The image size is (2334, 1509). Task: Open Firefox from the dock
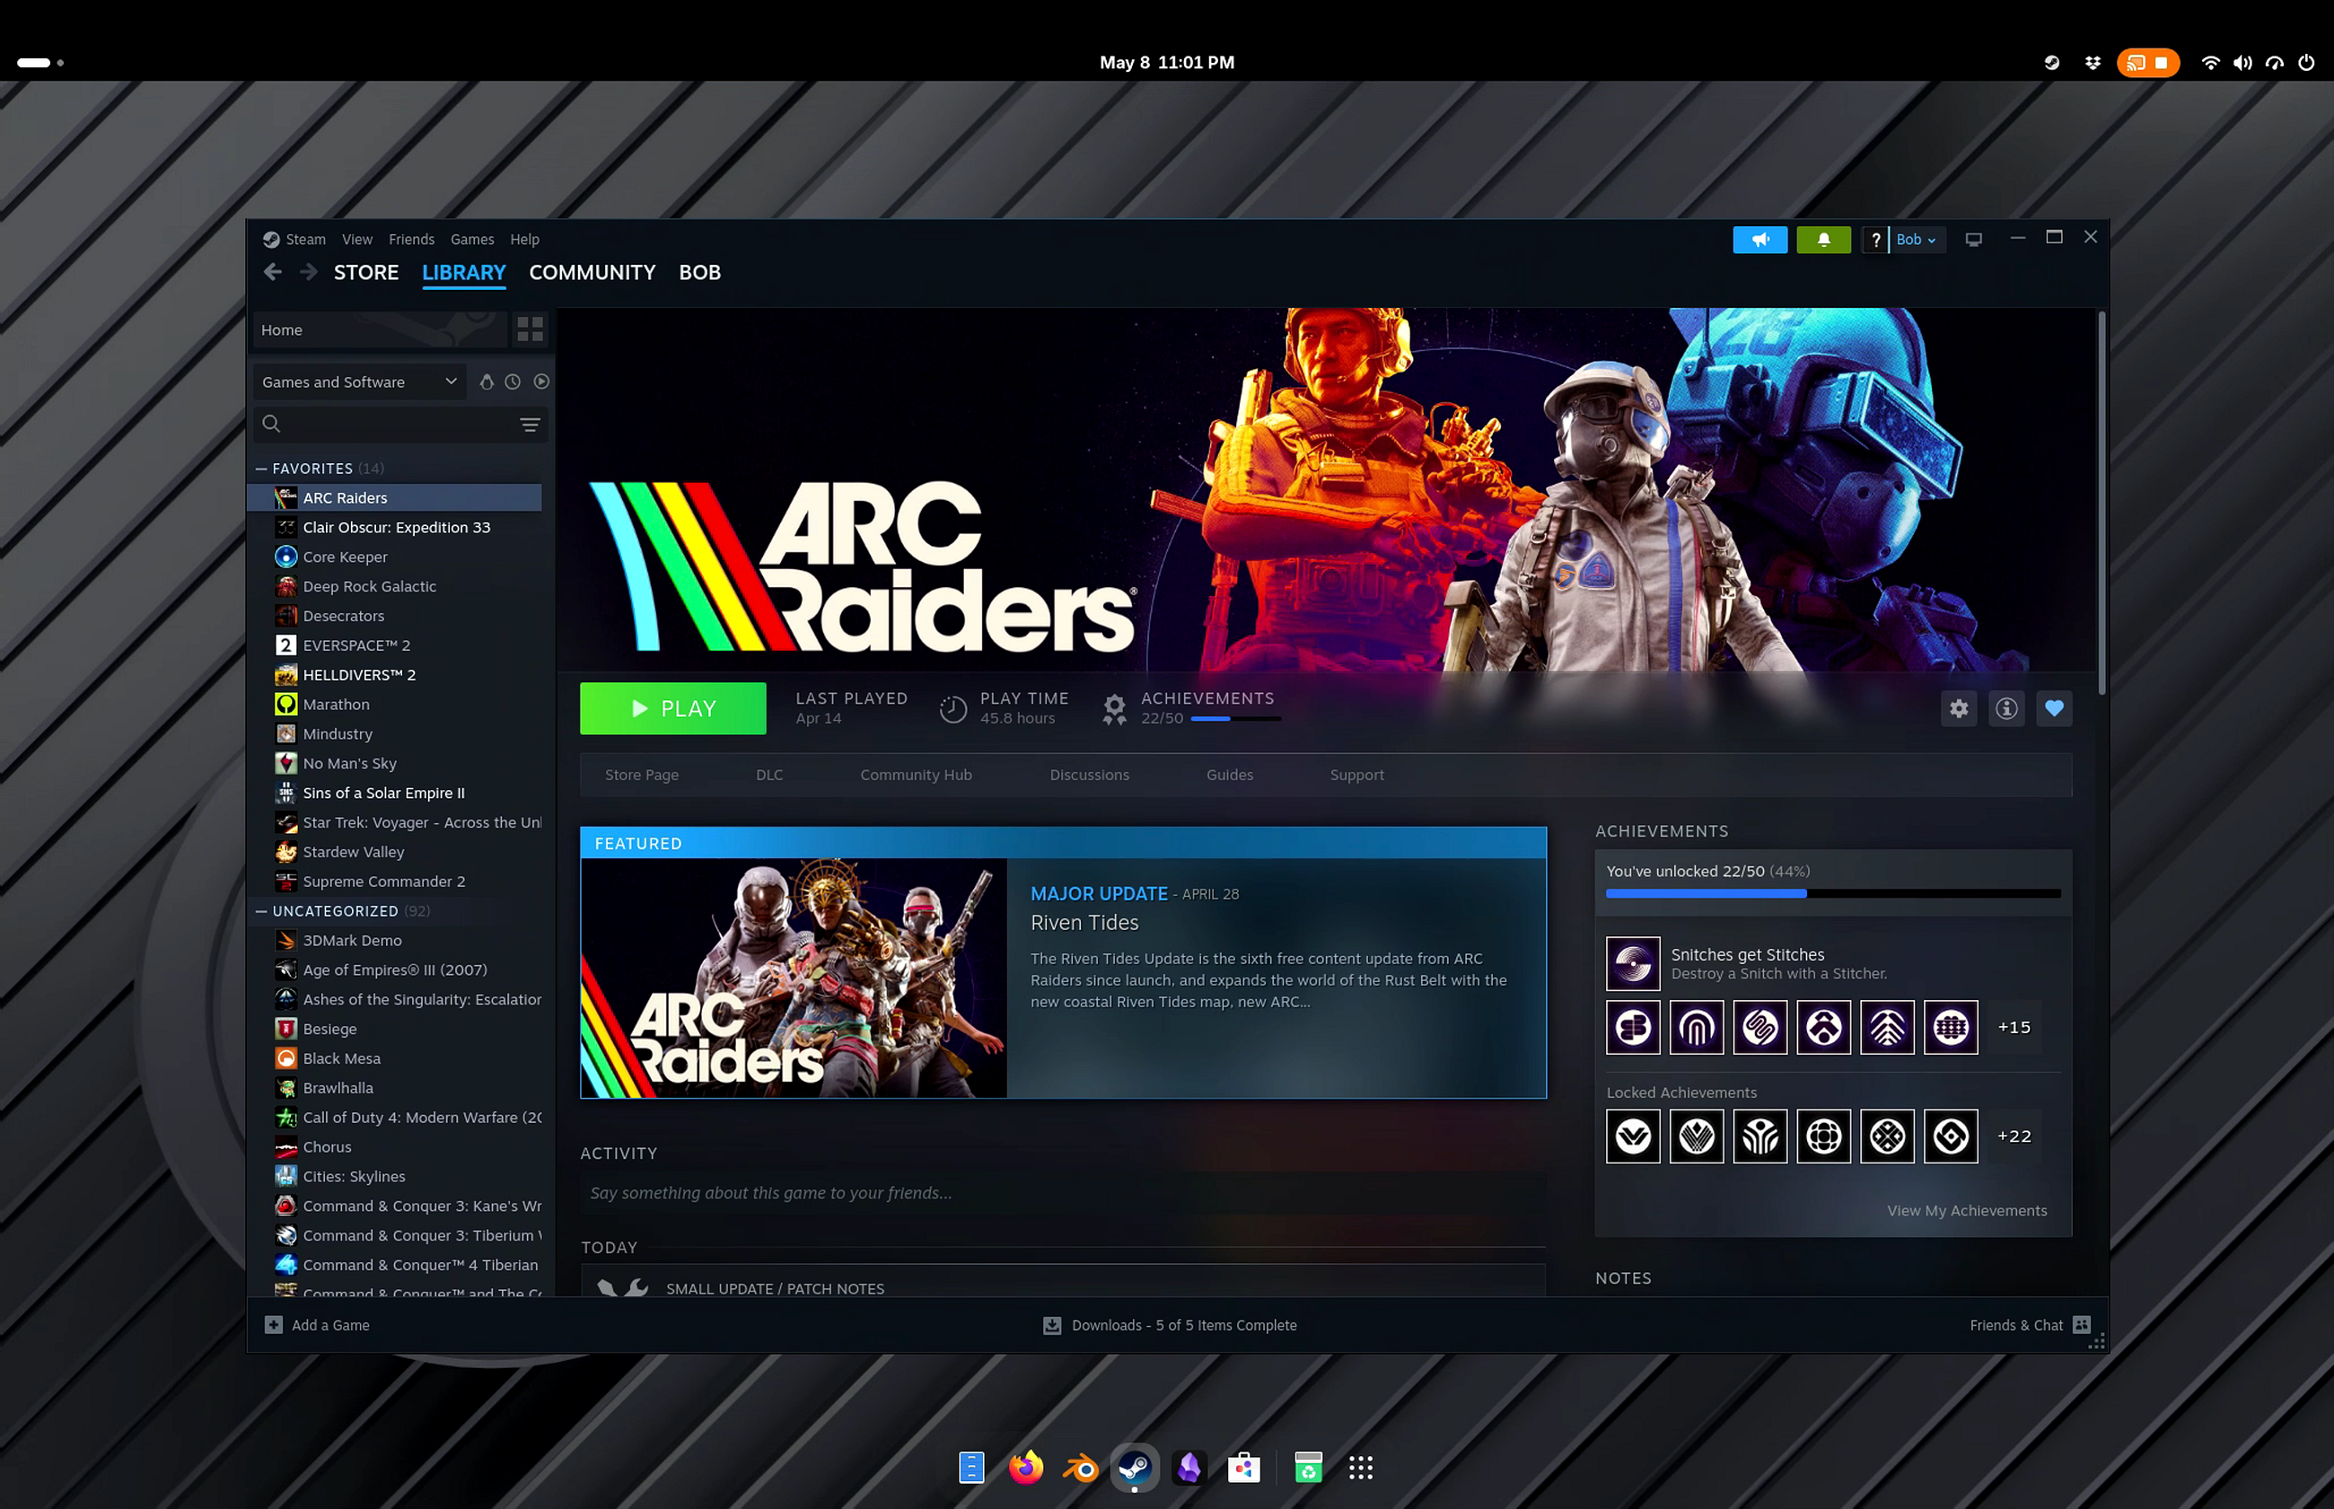click(1026, 1467)
